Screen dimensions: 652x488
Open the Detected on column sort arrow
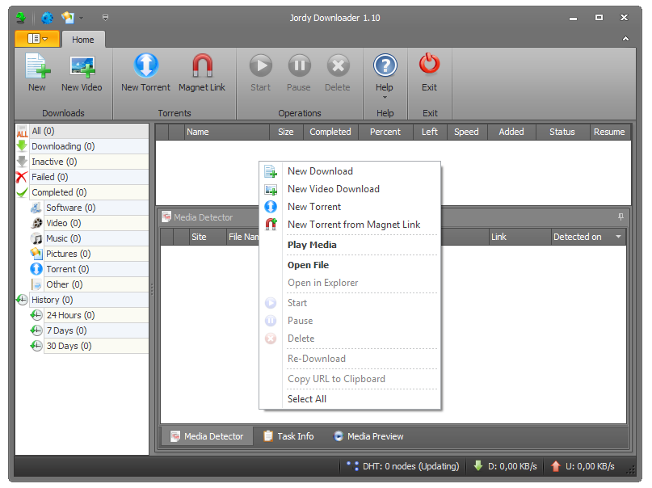[x=618, y=237]
